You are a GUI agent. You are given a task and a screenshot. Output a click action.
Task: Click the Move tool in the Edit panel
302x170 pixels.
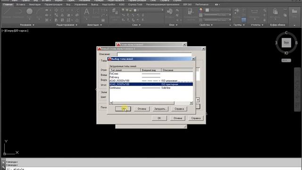click(56, 10)
